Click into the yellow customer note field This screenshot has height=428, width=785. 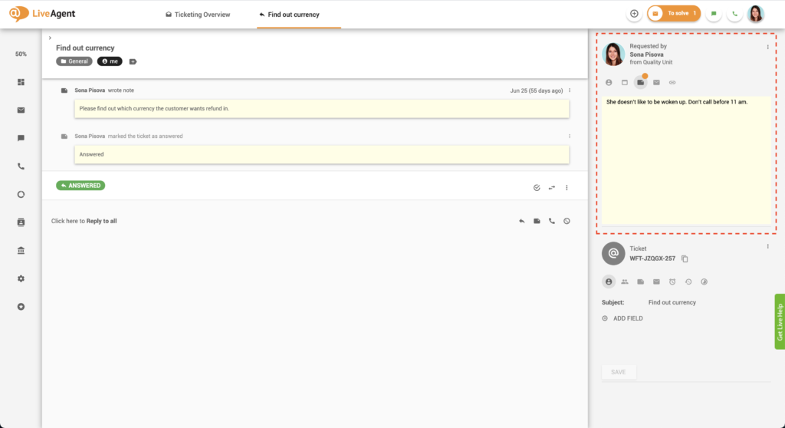coord(686,161)
